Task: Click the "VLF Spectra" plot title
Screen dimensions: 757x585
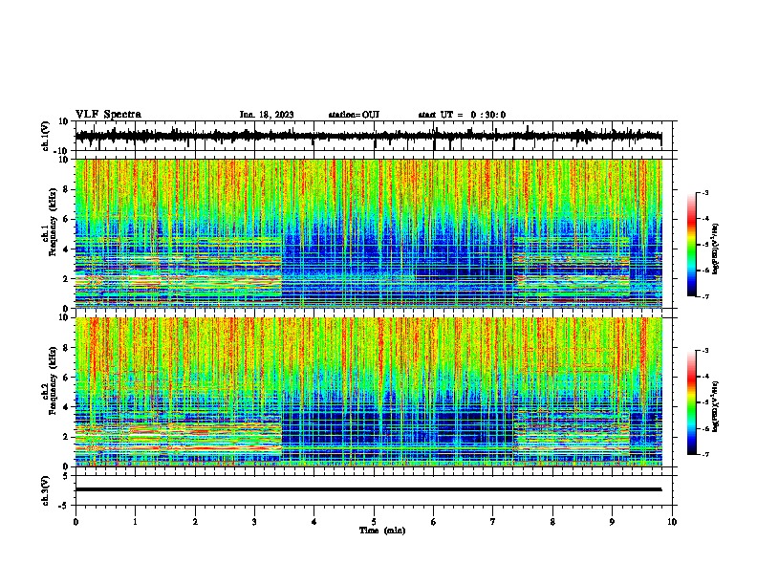Action: click(108, 114)
